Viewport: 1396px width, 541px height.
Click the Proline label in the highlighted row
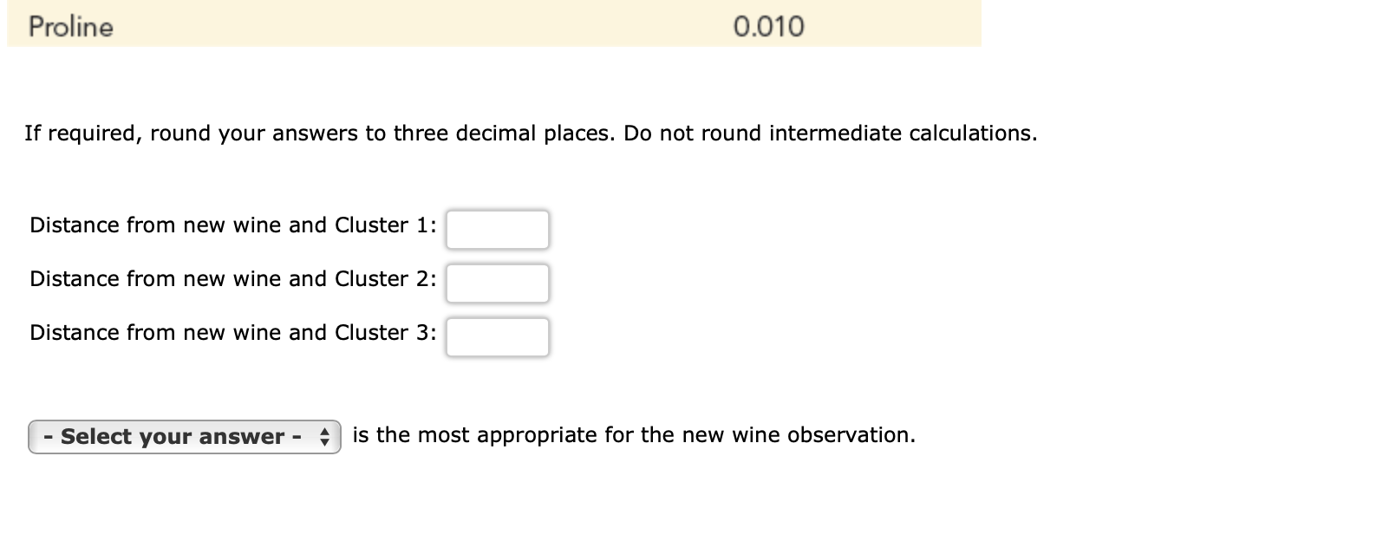(70, 26)
